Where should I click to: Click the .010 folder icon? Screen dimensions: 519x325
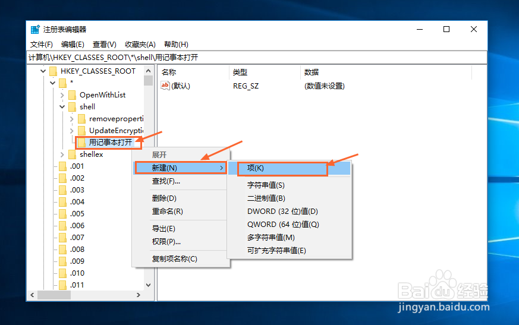click(62, 274)
